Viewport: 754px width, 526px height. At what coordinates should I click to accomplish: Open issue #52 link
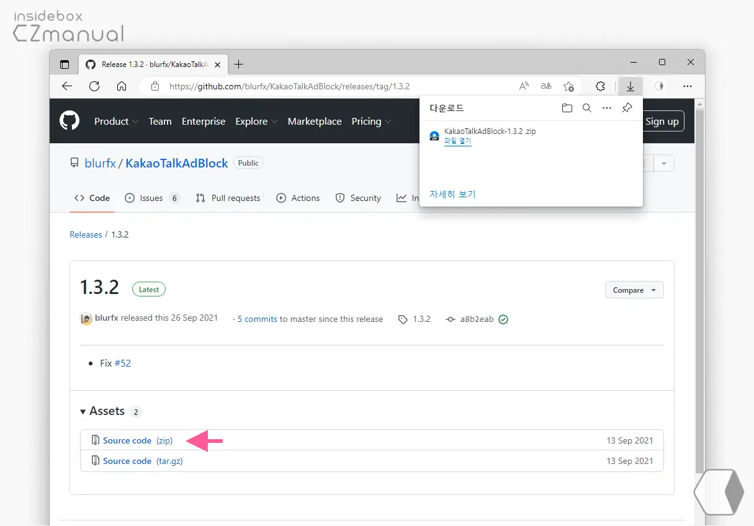pos(123,363)
